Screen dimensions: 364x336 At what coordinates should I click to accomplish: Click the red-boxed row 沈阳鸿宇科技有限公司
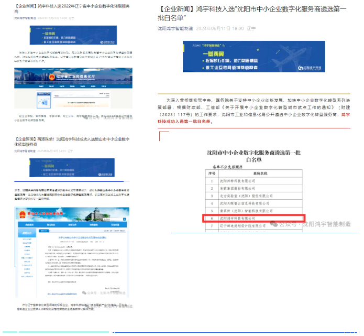tap(253, 218)
